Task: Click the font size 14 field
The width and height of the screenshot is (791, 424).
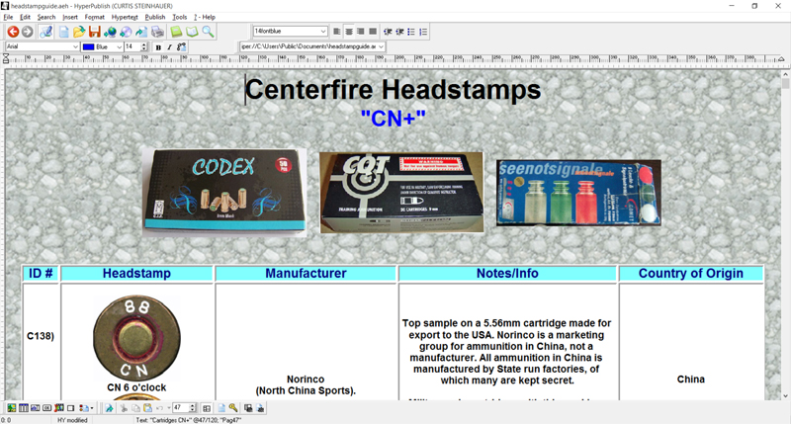Action: coord(132,46)
